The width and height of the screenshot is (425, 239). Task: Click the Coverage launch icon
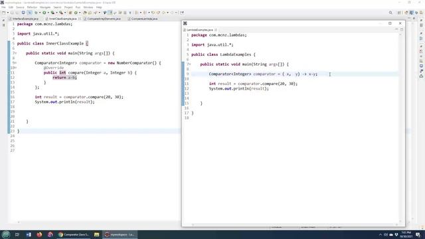pos(52,13)
